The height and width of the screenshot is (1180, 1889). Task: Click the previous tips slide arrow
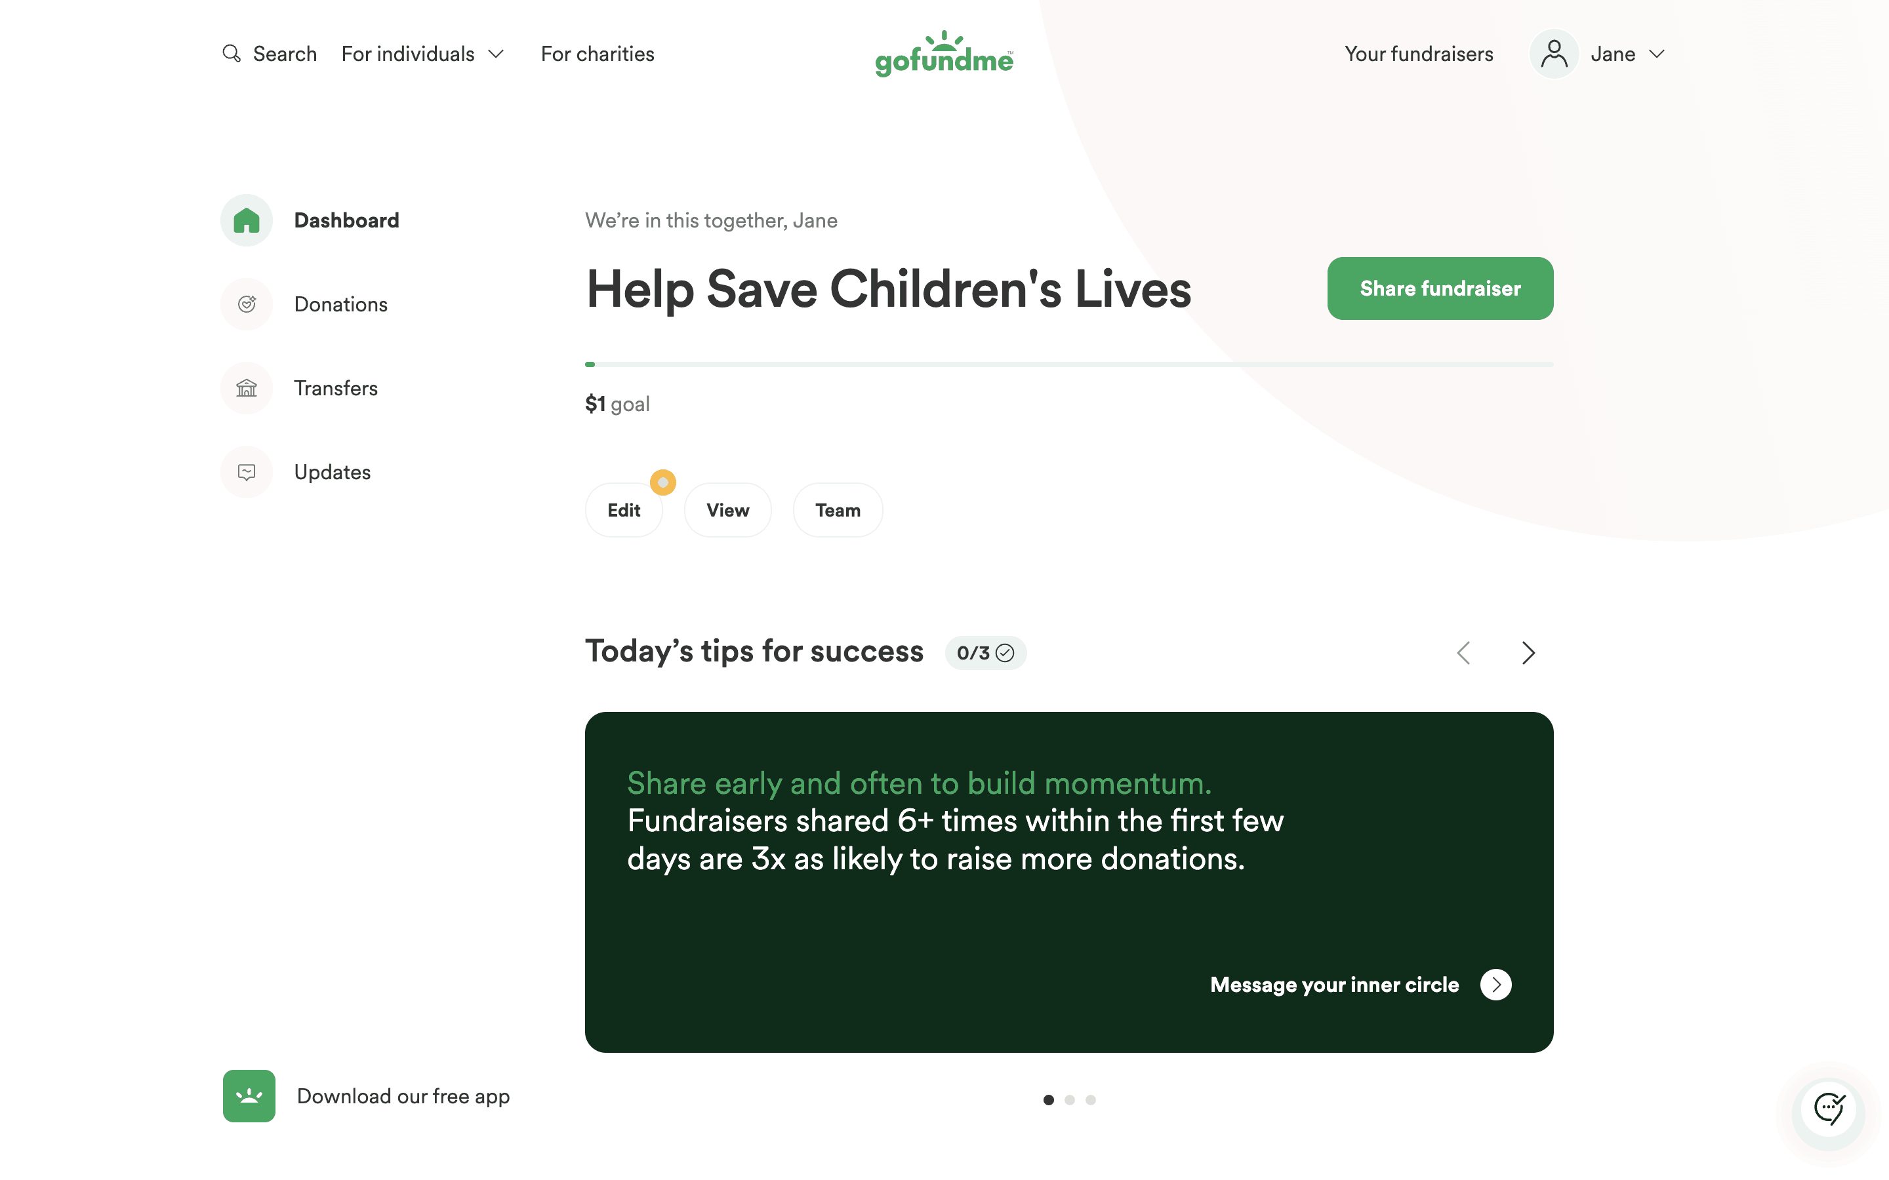coord(1462,652)
